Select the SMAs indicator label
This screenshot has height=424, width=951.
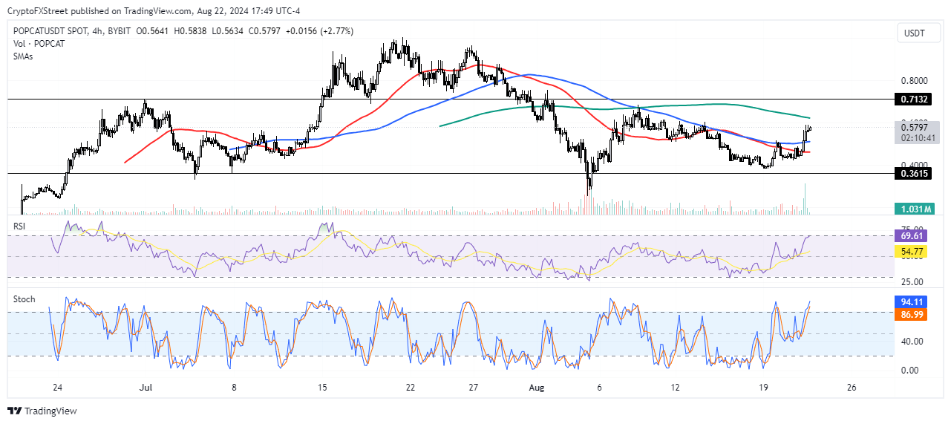click(24, 56)
